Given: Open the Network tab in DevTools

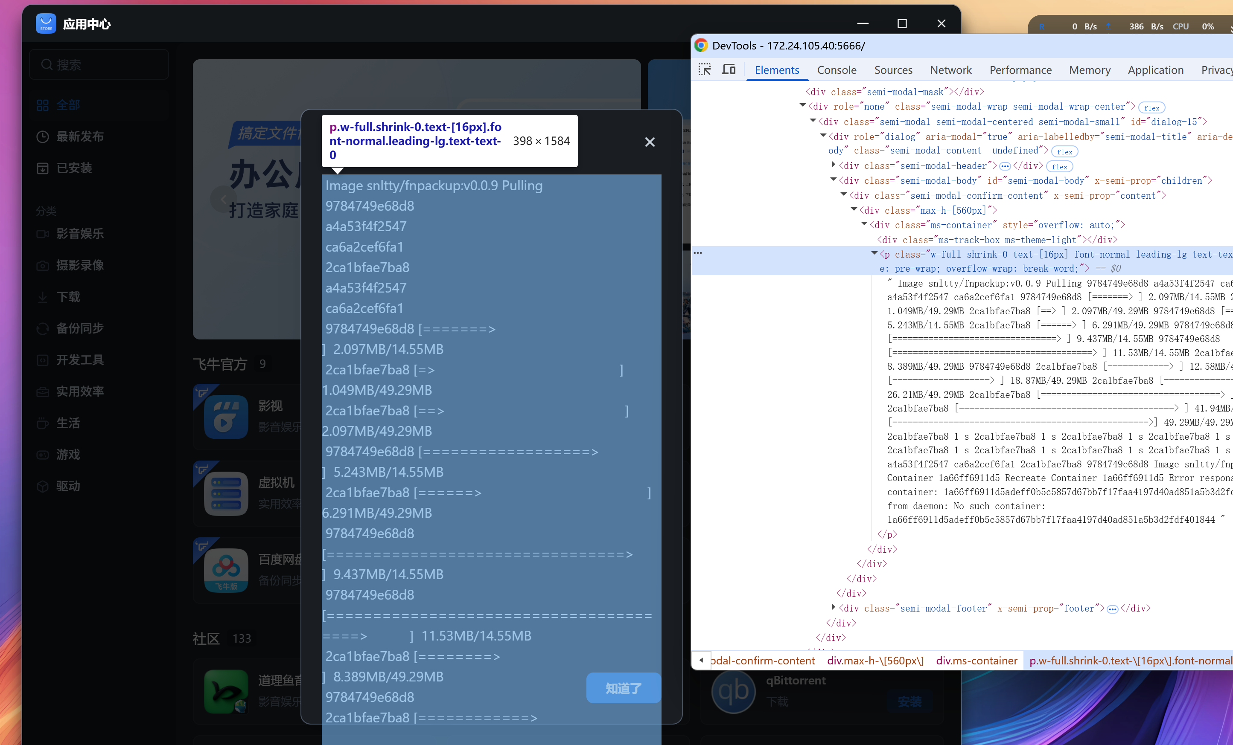Looking at the screenshot, I should pos(950,70).
